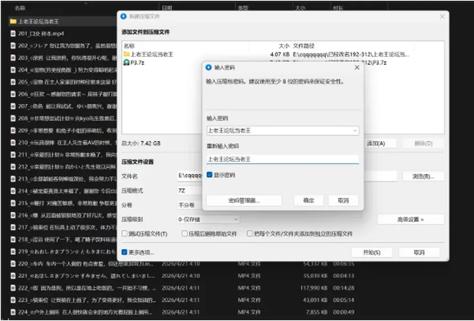Click the 00:06:35 duration value
474x321 pixels.
(x=344, y=264)
